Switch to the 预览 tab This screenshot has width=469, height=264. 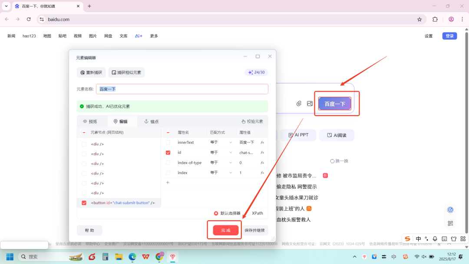tap(90, 122)
